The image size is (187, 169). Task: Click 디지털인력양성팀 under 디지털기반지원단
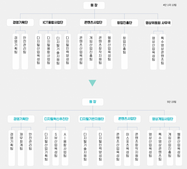[100, 148]
